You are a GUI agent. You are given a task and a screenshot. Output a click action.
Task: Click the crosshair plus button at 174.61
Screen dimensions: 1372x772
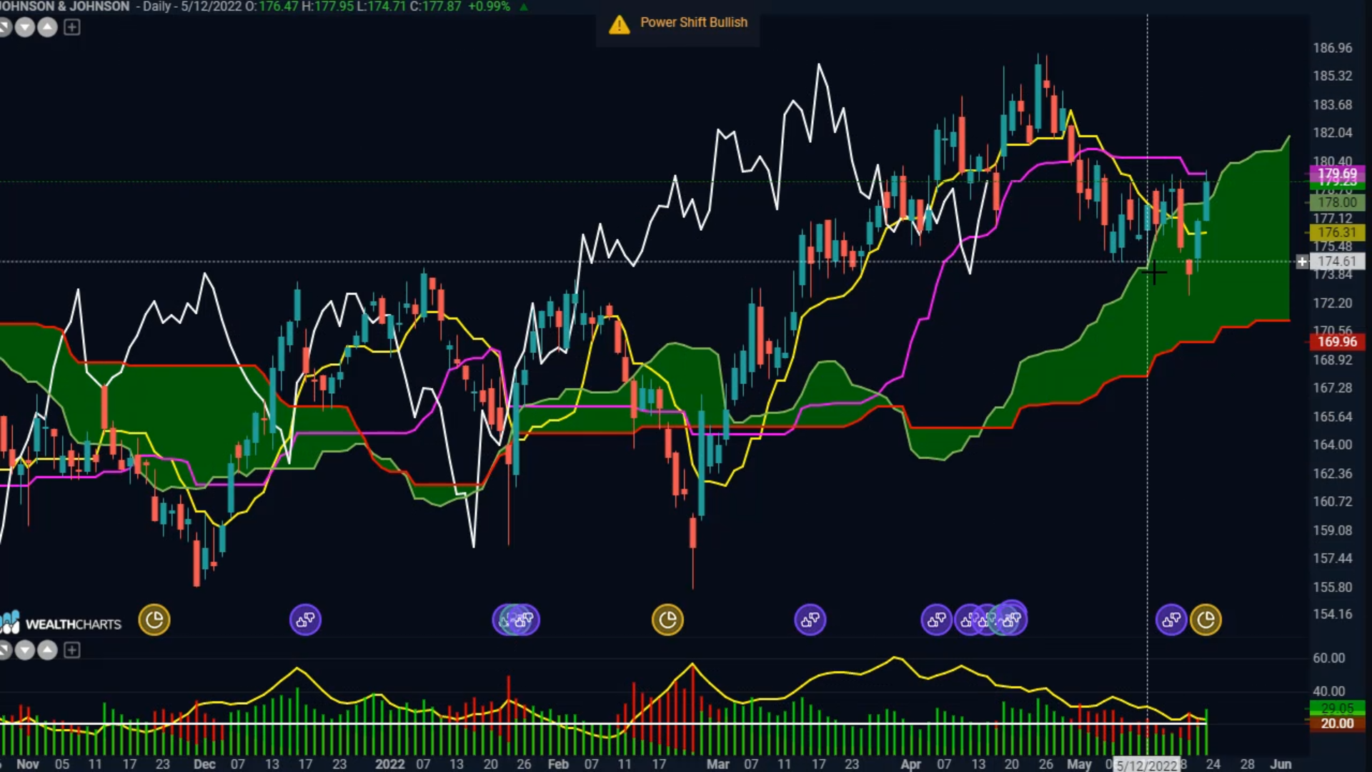1302,262
